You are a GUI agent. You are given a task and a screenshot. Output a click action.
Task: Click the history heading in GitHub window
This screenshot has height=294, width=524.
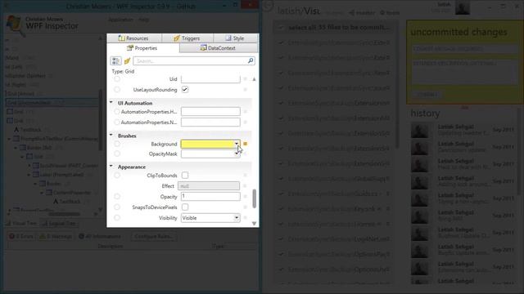(x=425, y=114)
